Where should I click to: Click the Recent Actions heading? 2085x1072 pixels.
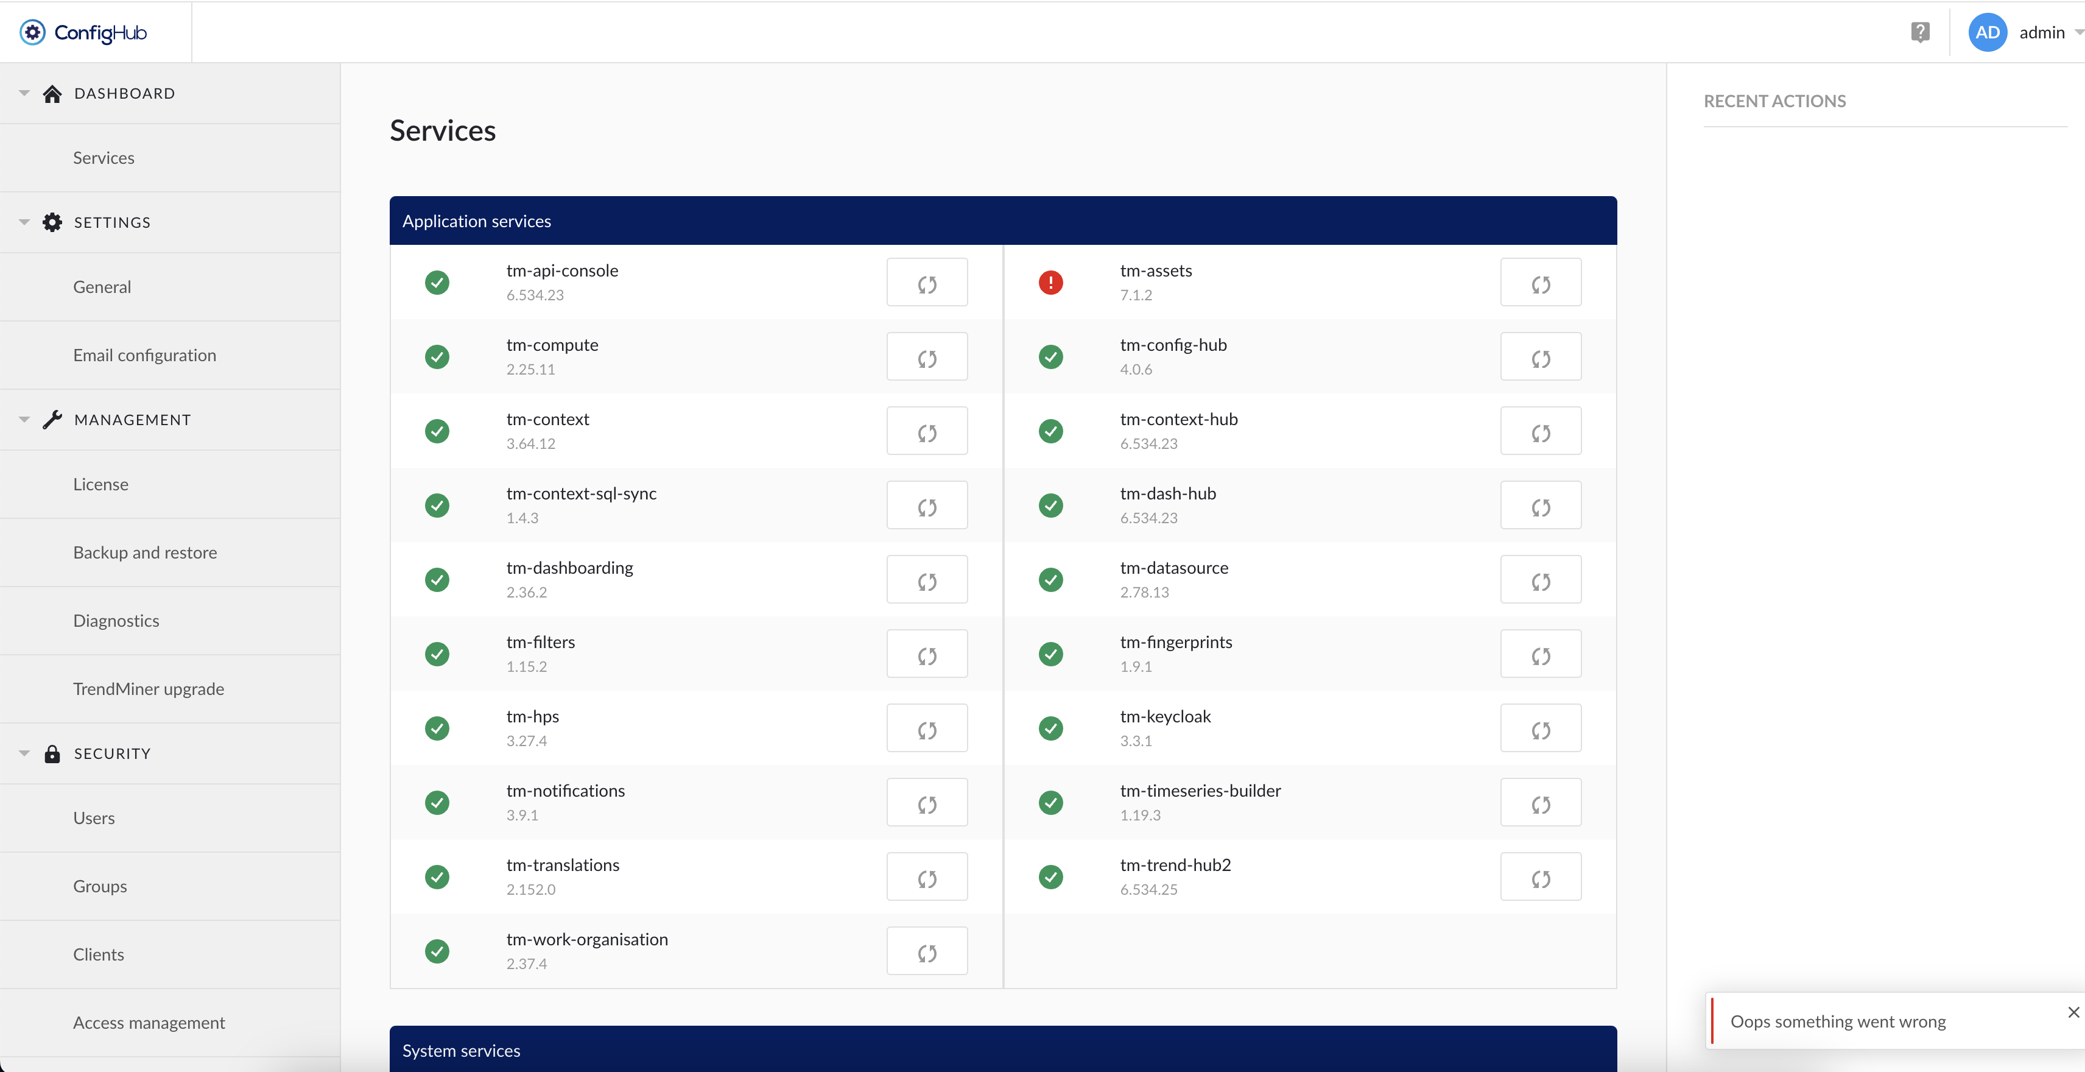click(x=1774, y=101)
